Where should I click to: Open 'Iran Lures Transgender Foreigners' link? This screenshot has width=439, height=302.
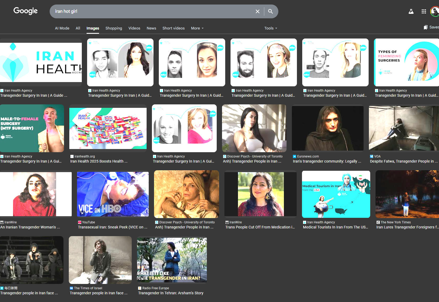pos(408,227)
